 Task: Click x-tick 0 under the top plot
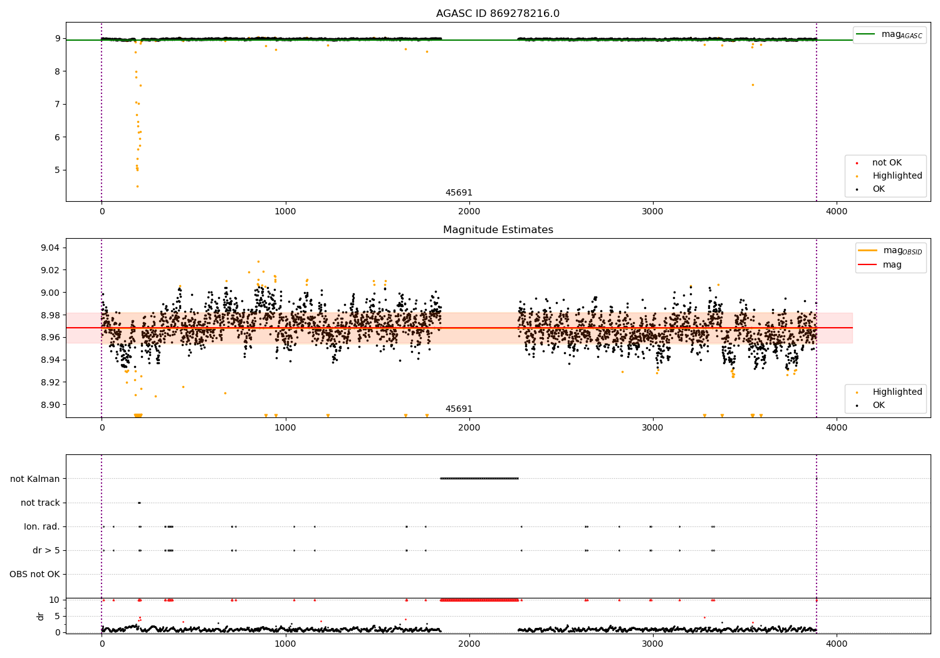(x=102, y=212)
